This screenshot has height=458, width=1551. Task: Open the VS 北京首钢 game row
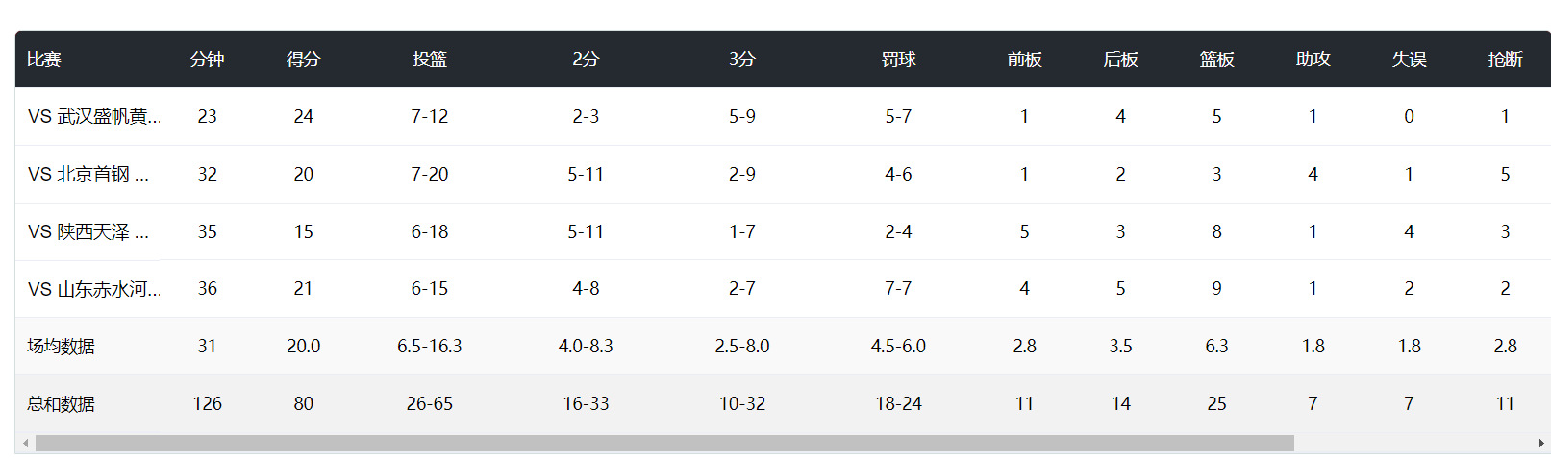pos(88,175)
